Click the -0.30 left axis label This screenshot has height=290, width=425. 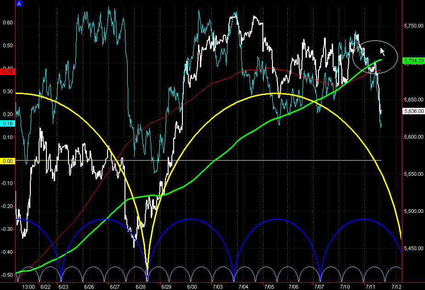(x=7, y=229)
